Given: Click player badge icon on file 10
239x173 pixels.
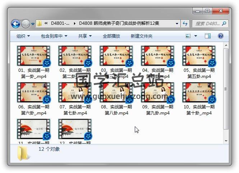Looking at the screenshot, I should click(212, 99).
